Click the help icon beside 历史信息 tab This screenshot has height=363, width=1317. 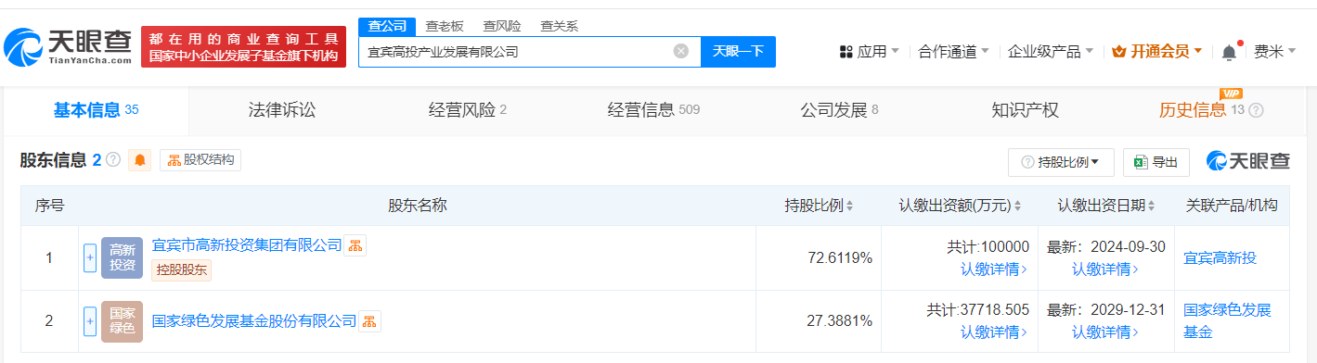coord(1256,111)
